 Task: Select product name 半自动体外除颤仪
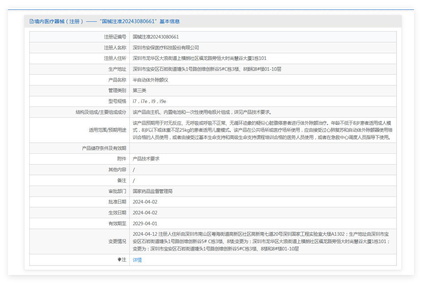tap(150, 80)
